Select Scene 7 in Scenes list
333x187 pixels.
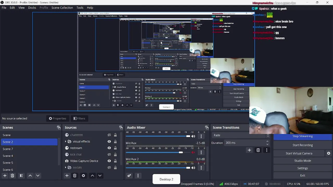point(29,149)
